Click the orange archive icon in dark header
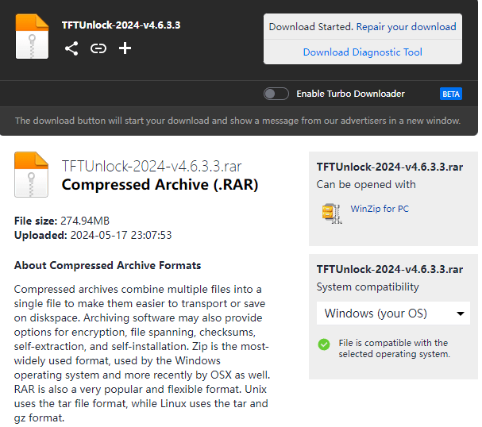Viewport: 482px width, 427px height. coord(32,36)
